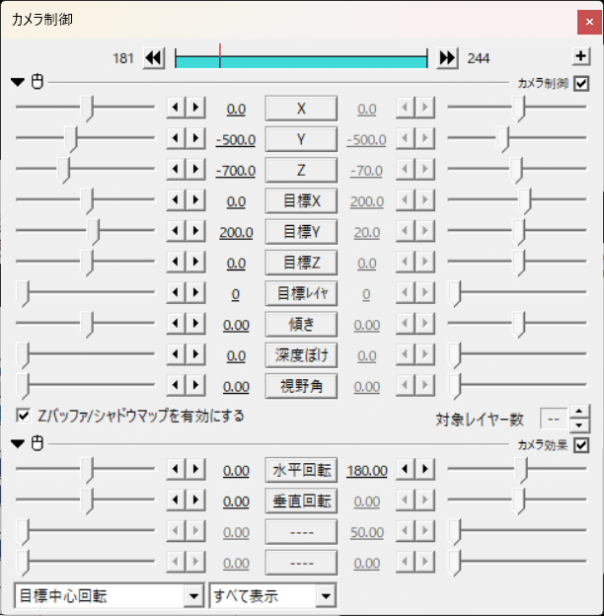
Task: Click the 垂直回転 button
Action: click(301, 500)
